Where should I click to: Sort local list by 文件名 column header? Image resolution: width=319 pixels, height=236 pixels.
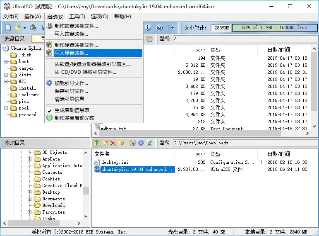134,154
